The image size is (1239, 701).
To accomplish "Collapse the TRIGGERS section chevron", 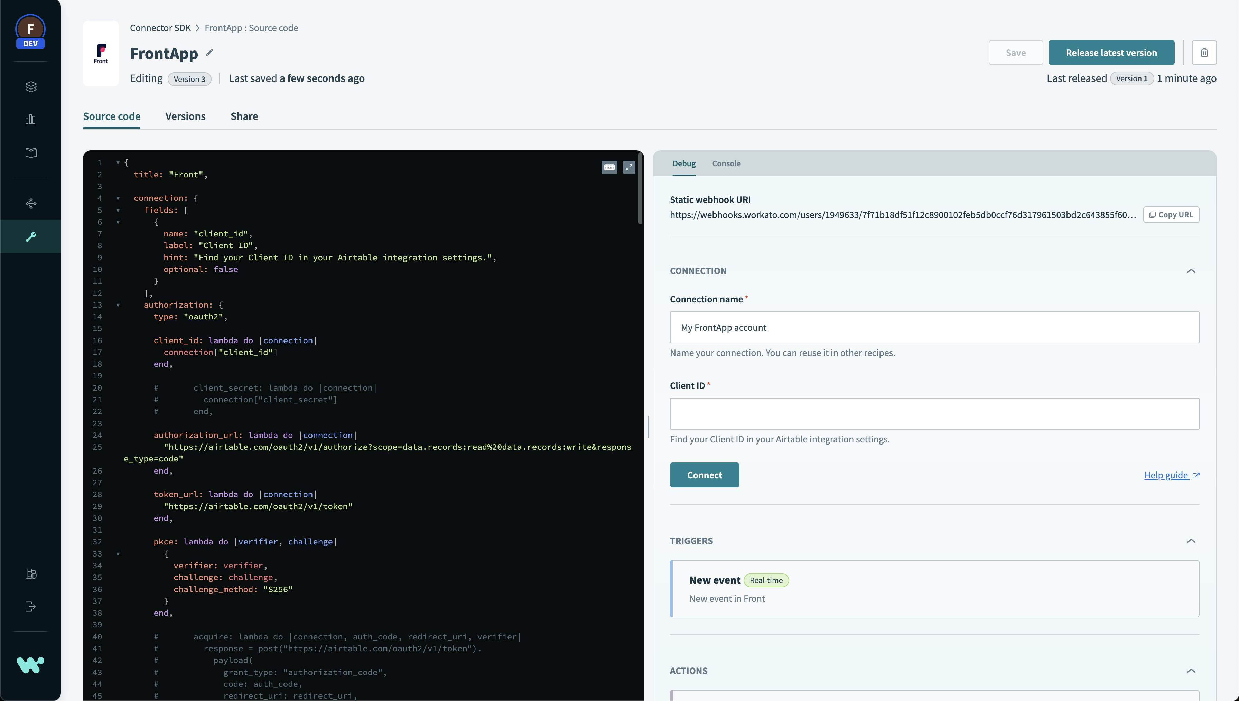I will coord(1191,541).
